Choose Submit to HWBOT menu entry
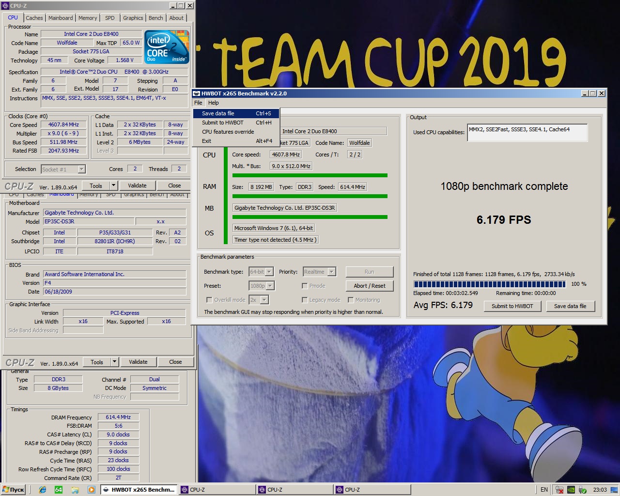 tap(236, 123)
